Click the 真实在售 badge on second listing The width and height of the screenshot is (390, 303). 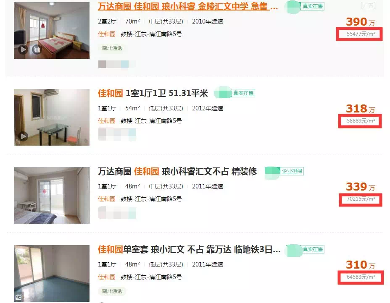click(243, 93)
